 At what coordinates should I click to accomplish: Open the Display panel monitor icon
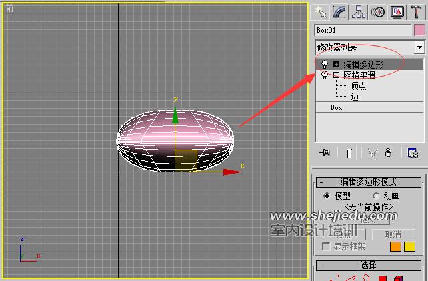[397, 12]
